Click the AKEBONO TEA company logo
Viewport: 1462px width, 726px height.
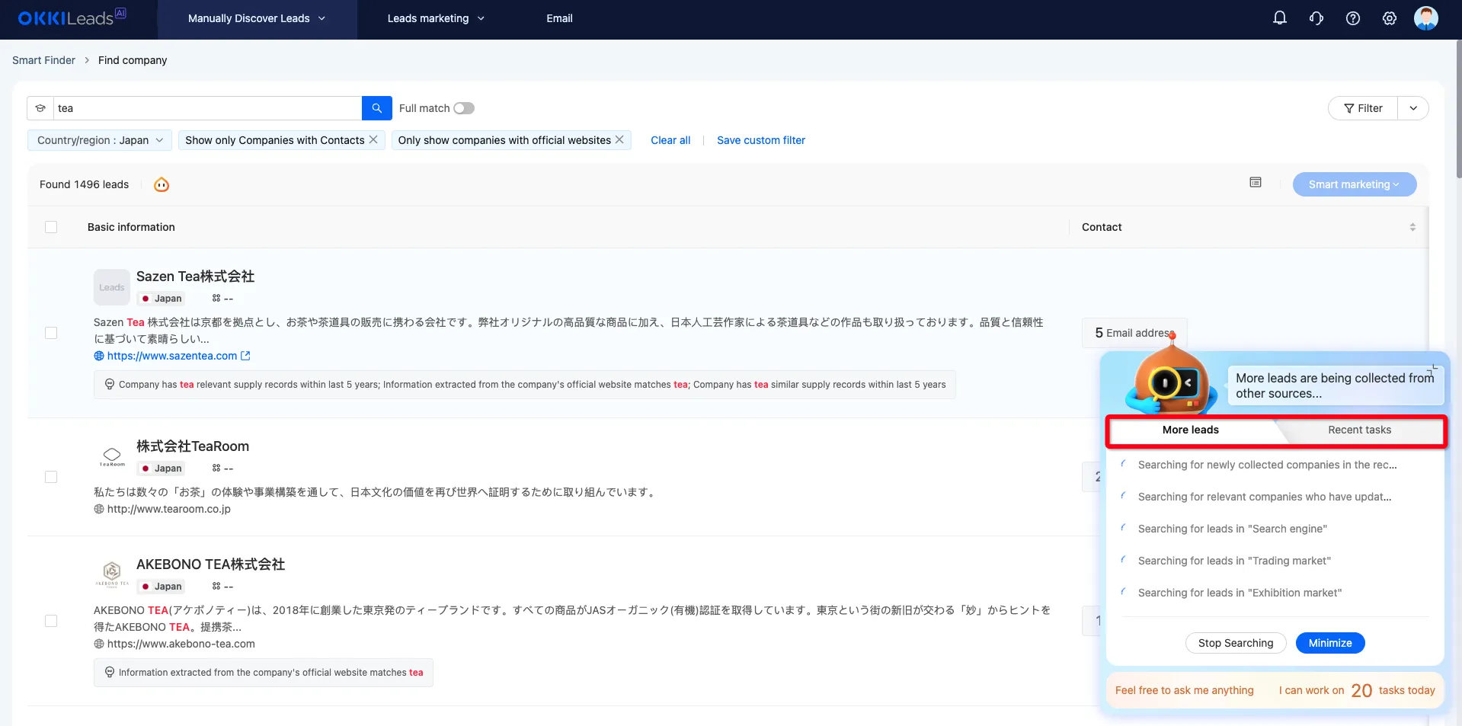(x=112, y=574)
